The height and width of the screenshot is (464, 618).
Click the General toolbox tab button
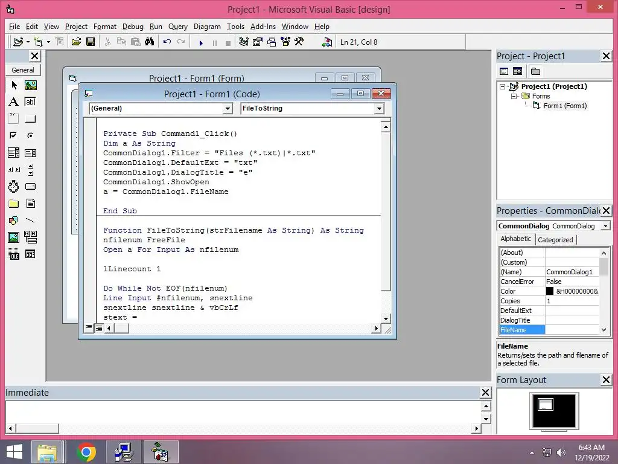tap(23, 70)
